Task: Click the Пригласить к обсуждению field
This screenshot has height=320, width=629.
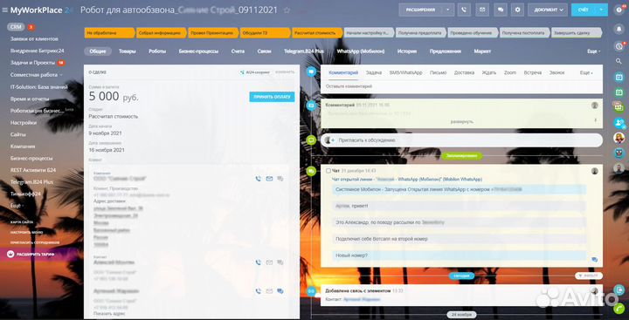Action: click(x=461, y=140)
